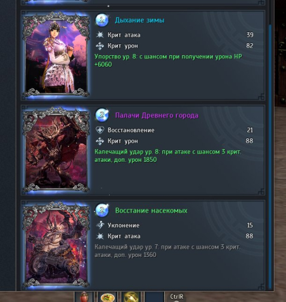Click level 2 orb beside Палачи Древнего города
This screenshot has width=286, height=302.
[x=102, y=115]
